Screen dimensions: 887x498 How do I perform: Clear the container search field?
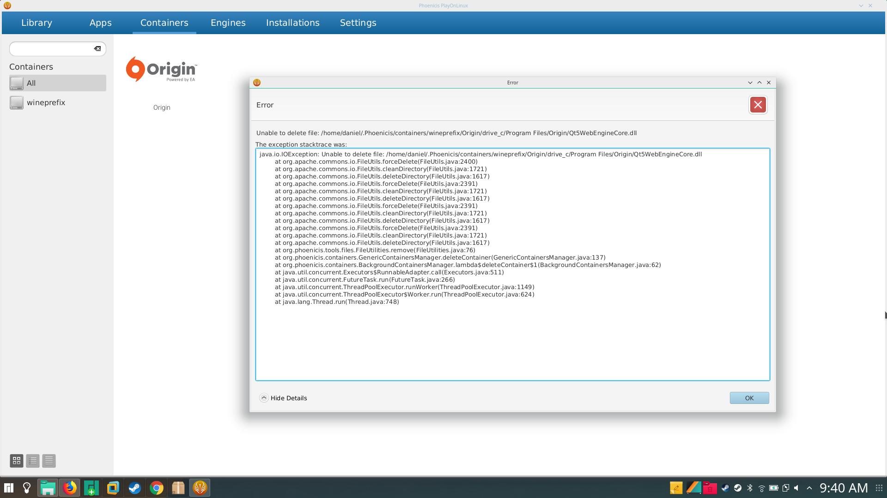pyautogui.click(x=97, y=48)
